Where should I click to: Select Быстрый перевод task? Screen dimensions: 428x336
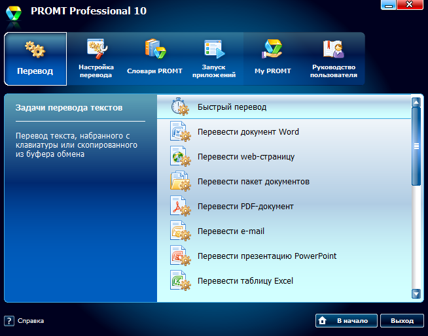tap(284, 107)
